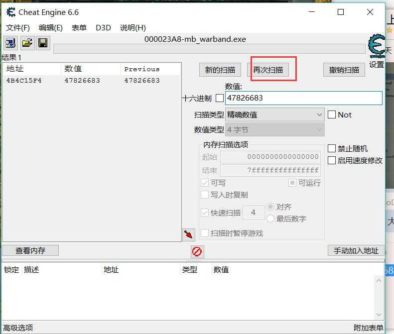Click the 描述 column header in address table

[x=62, y=270]
